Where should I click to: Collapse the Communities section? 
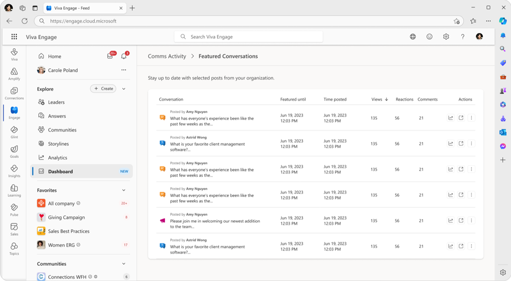[x=124, y=264]
